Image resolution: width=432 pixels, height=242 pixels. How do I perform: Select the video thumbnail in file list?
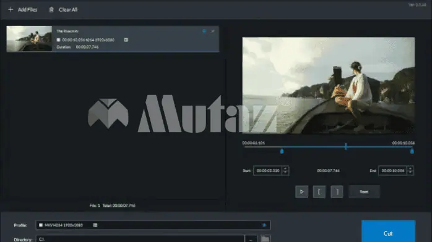pyautogui.click(x=29, y=39)
